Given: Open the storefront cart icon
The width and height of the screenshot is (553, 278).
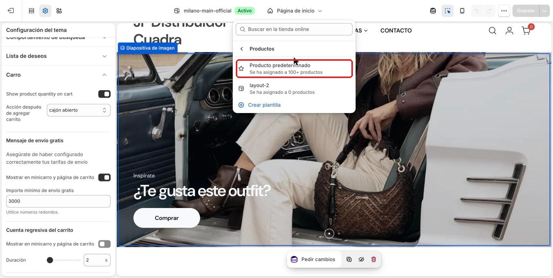Looking at the screenshot, I should pos(527,30).
